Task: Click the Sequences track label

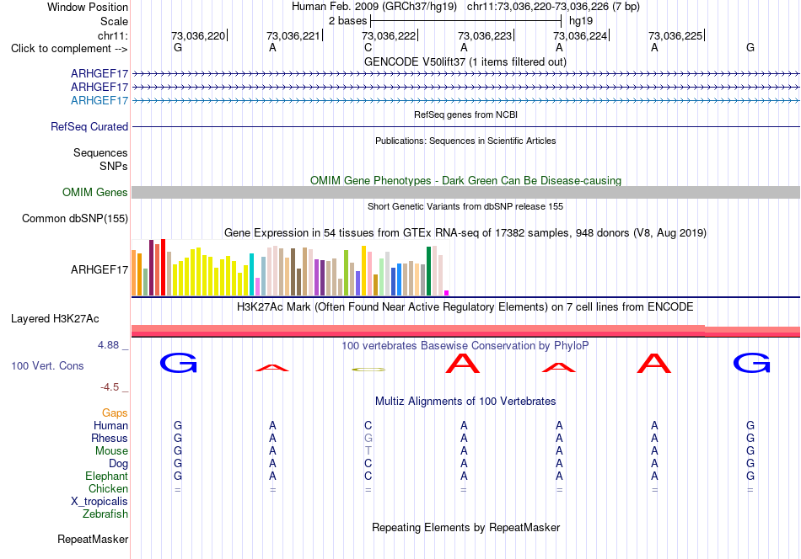Action: pos(100,152)
